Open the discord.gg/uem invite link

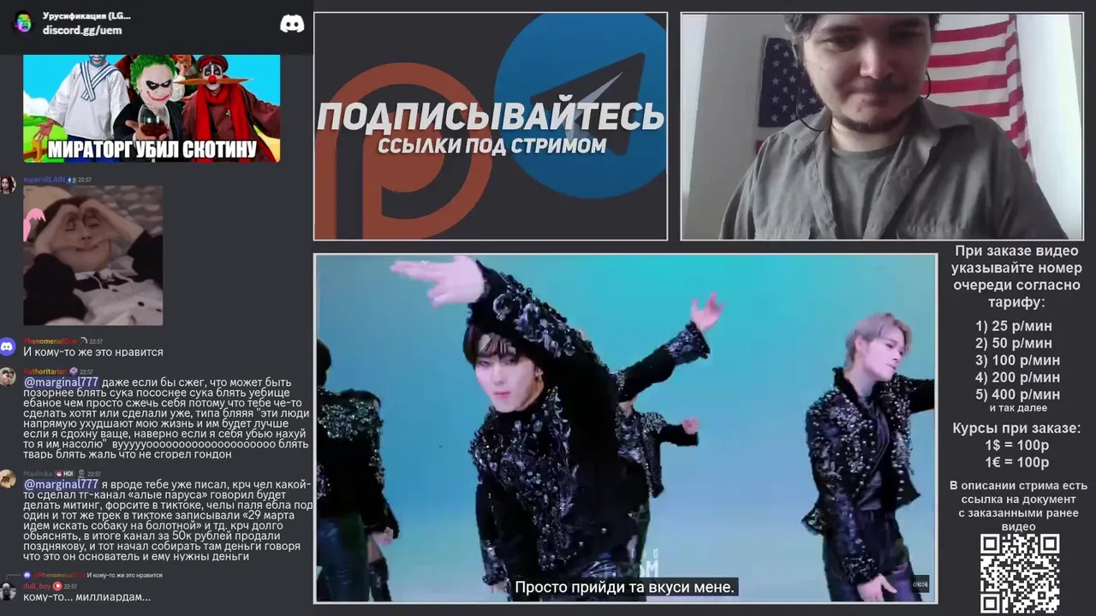click(82, 30)
